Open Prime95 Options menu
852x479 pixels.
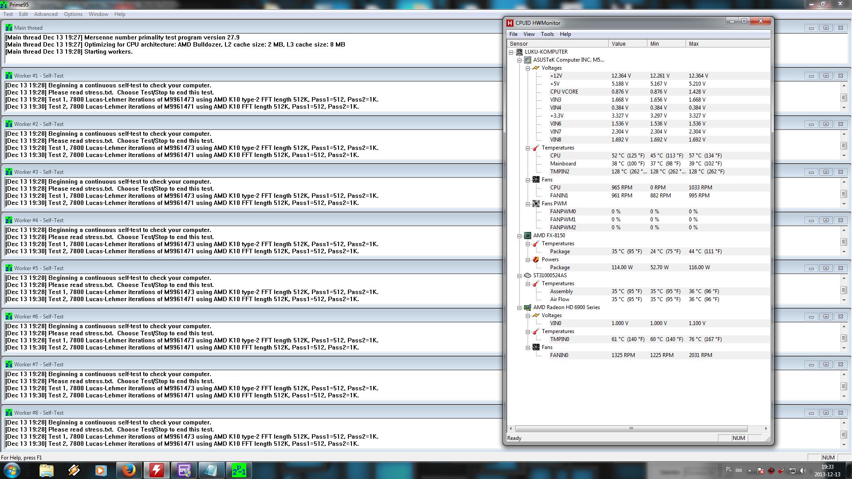click(73, 14)
